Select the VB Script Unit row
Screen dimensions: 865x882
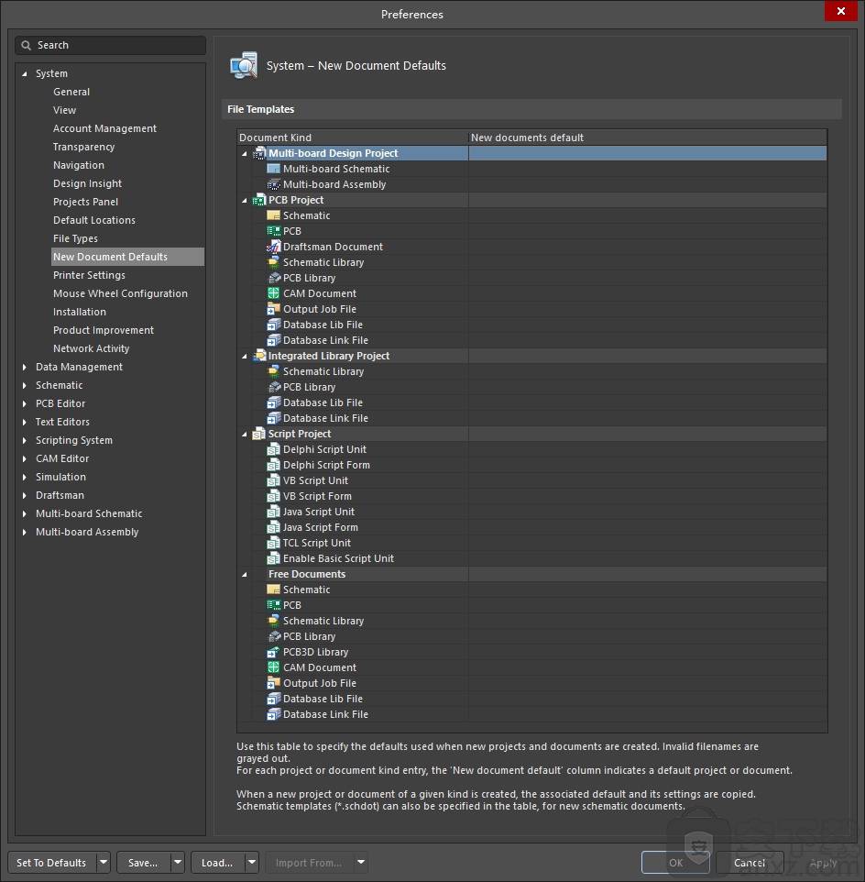531,481
